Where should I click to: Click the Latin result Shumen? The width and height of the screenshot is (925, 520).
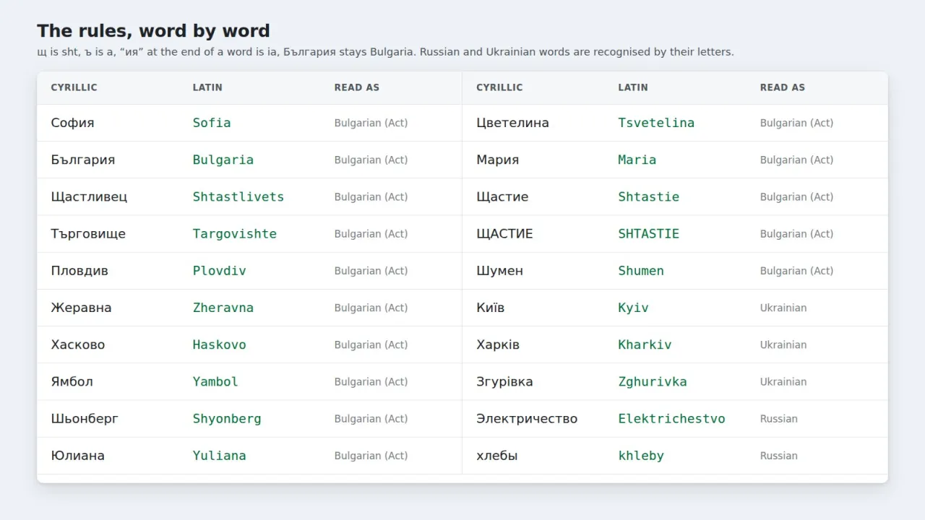click(x=641, y=271)
